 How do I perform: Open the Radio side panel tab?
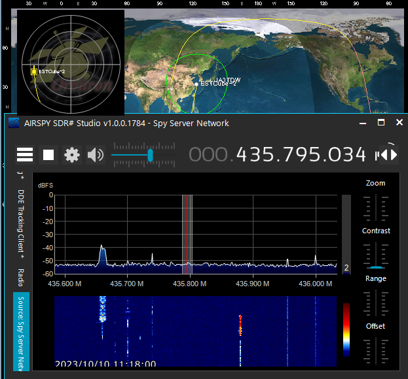coord(21,278)
